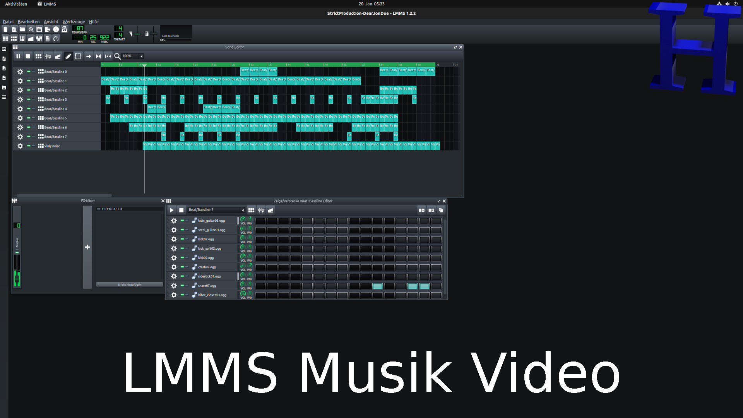Click bar 33 on the Song-Editor timeline
The image size is (743, 418).
pyautogui.click(x=252, y=65)
